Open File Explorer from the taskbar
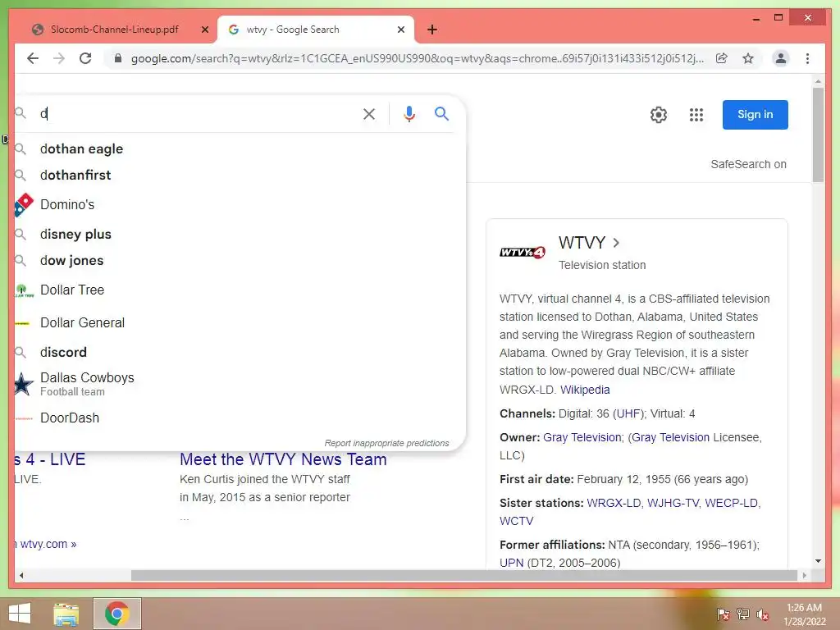840x630 pixels. [66, 614]
